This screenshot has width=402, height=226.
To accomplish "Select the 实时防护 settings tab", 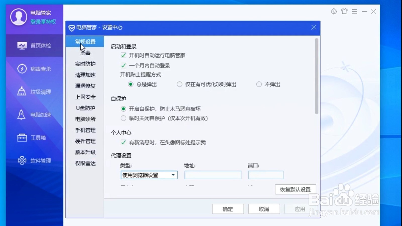I will [x=85, y=64].
